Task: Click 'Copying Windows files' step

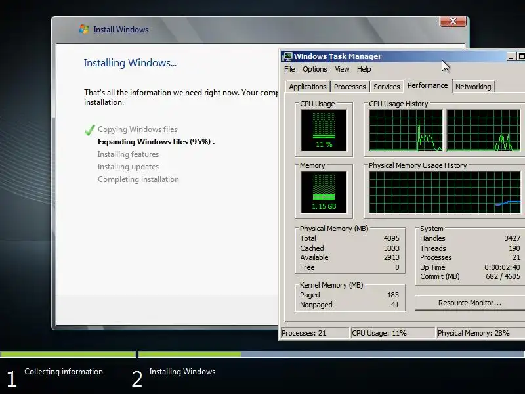Action: click(x=138, y=129)
